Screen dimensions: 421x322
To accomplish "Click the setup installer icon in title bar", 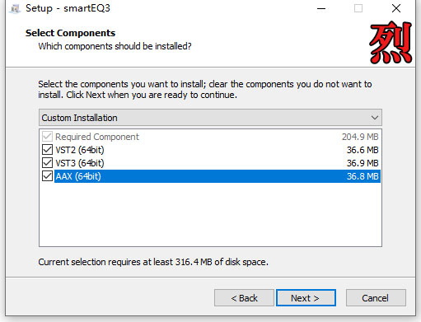I will click(15, 9).
